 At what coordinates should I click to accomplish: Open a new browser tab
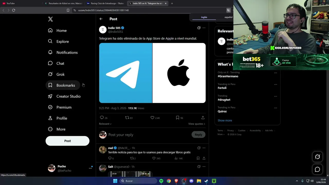[172, 3]
